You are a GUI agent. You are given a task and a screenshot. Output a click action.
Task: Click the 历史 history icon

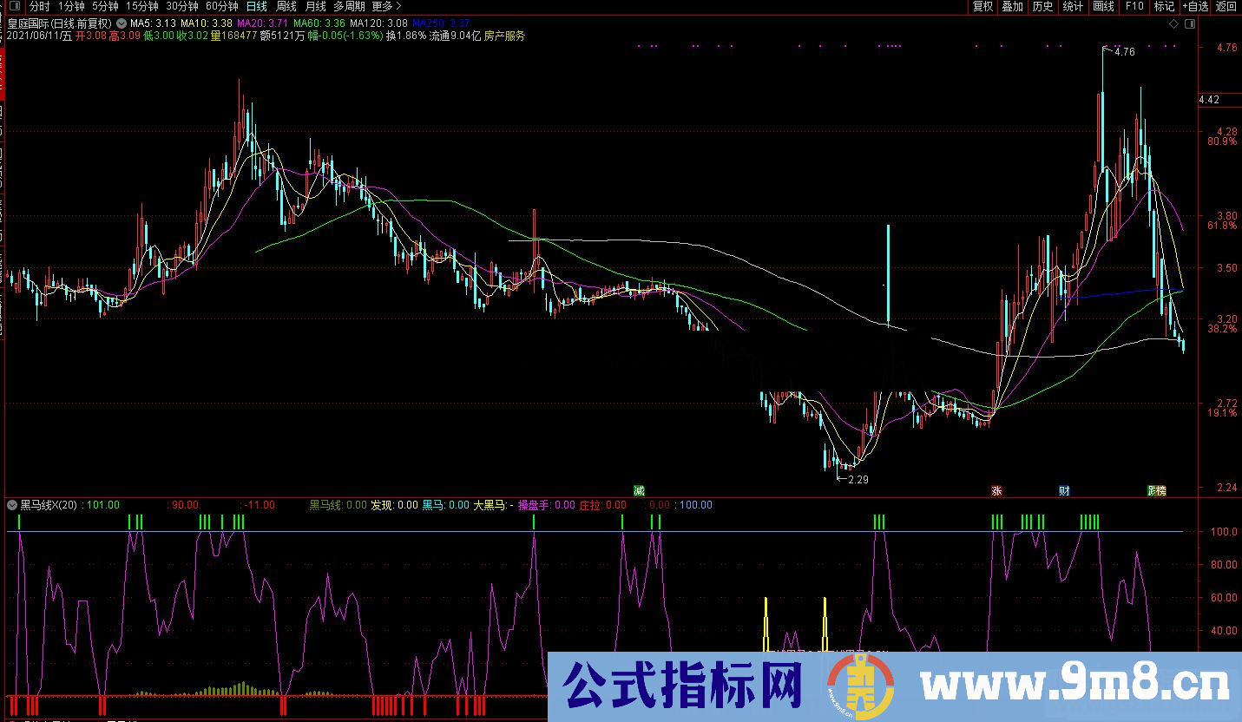click(x=1042, y=6)
